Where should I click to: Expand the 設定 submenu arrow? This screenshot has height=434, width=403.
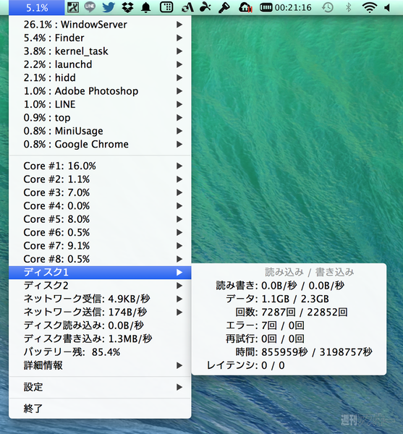(x=179, y=387)
